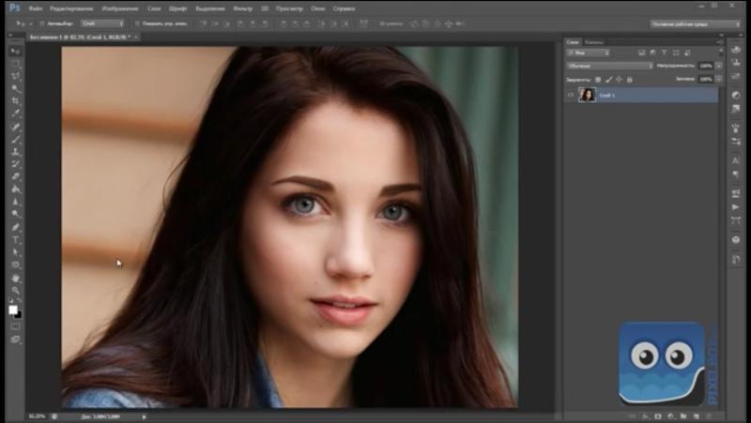Click the foreground color swatch
The image size is (751, 423).
13,309
